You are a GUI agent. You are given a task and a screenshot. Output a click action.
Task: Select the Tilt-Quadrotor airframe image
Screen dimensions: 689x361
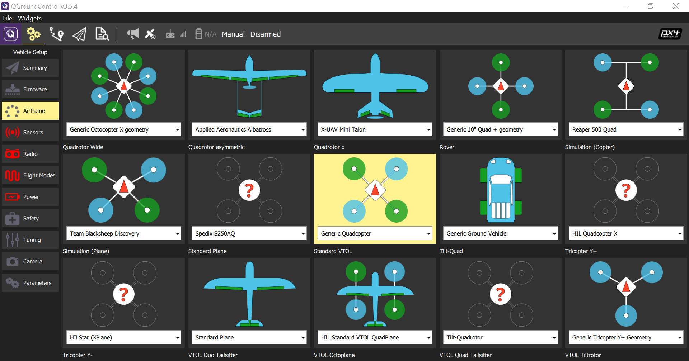(501, 294)
